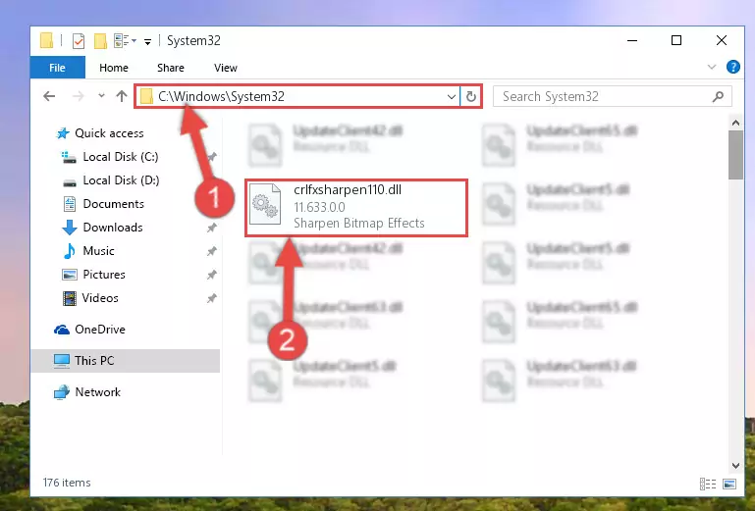
Task: Click the crlfxsharpen110.dll gear file icon
Action: (x=265, y=206)
